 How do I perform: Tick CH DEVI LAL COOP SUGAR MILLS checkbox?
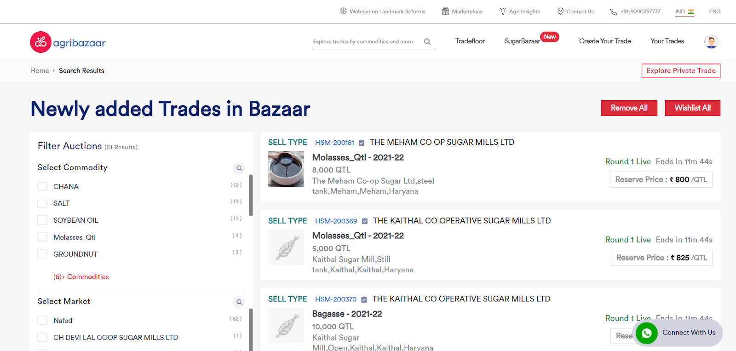click(x=42, y=337)
